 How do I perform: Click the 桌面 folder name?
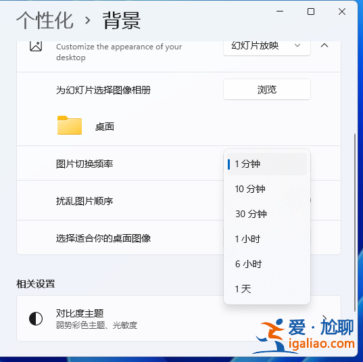tap(105, 127)
